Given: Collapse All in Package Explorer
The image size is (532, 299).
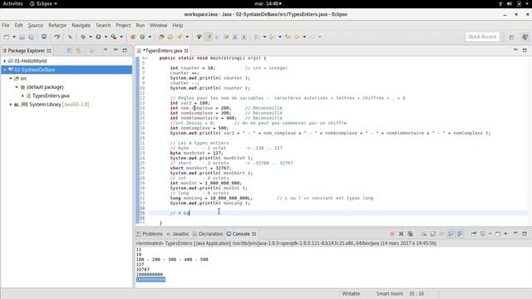Looking at the screenshot, I should [x=69, y=51].
